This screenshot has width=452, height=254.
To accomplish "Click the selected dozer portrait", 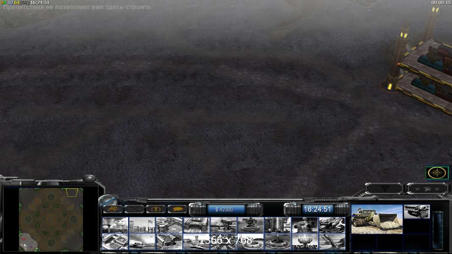I will pos(377,219).
